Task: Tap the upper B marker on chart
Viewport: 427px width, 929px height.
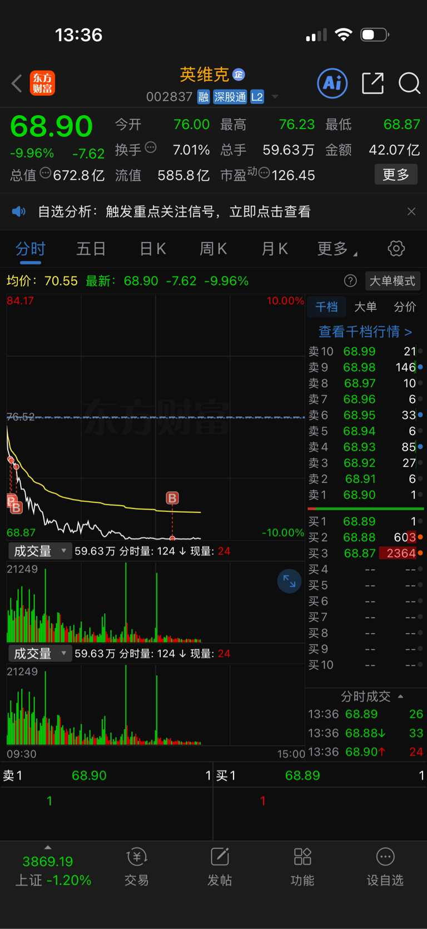Action: tap(172, 498)
